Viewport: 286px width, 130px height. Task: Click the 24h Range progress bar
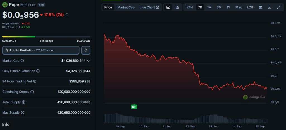[x=46, y=36]
